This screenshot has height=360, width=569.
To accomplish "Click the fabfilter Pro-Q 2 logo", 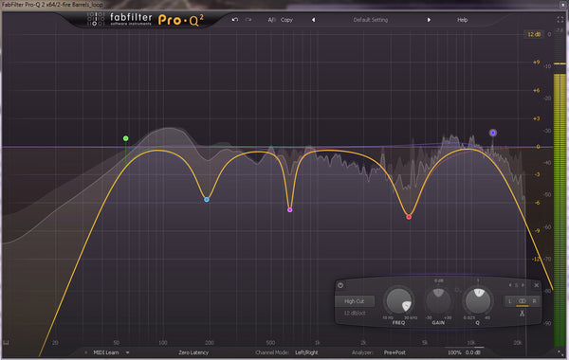I will (145, 20).
